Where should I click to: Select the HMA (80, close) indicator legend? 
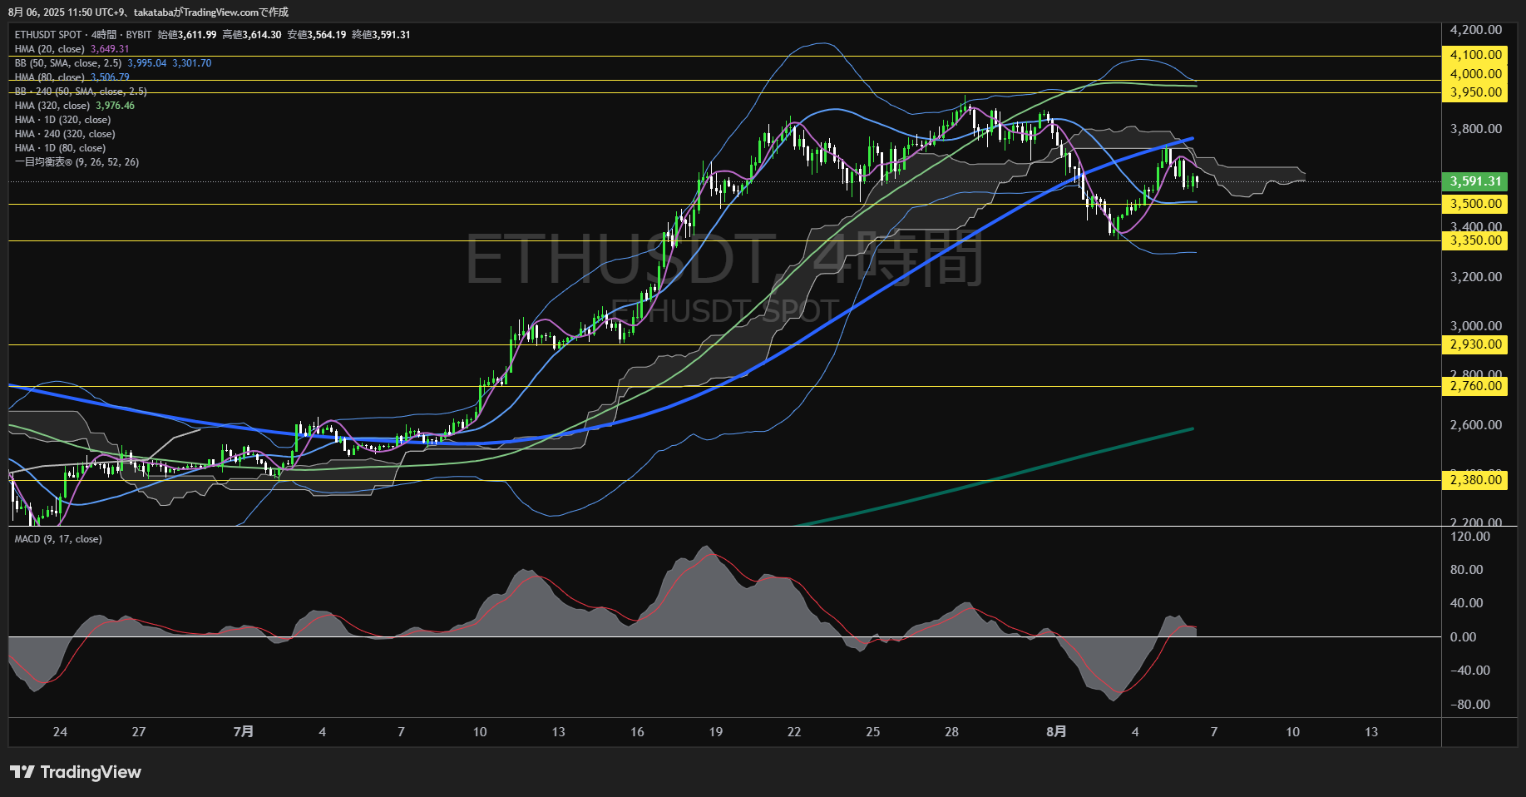point(72,77)
